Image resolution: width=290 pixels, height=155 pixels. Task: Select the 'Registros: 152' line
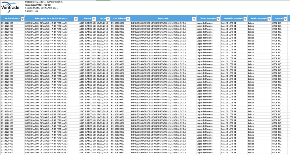point(32,11)
